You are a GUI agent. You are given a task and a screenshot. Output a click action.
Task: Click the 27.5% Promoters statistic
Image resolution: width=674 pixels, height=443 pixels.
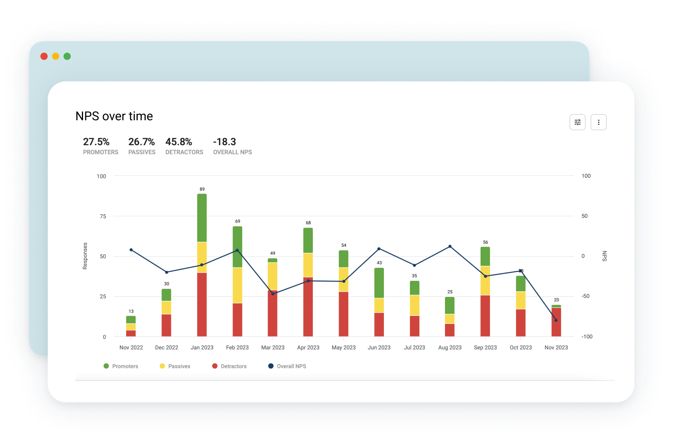point(96,141)
